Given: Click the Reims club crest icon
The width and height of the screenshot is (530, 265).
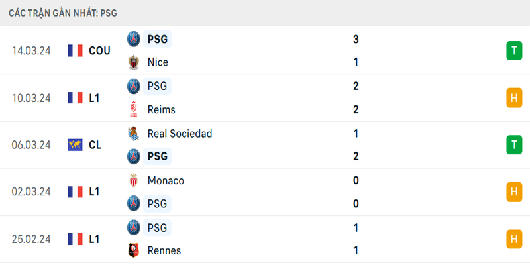Looking at the screenshot, I should (134, 109).
